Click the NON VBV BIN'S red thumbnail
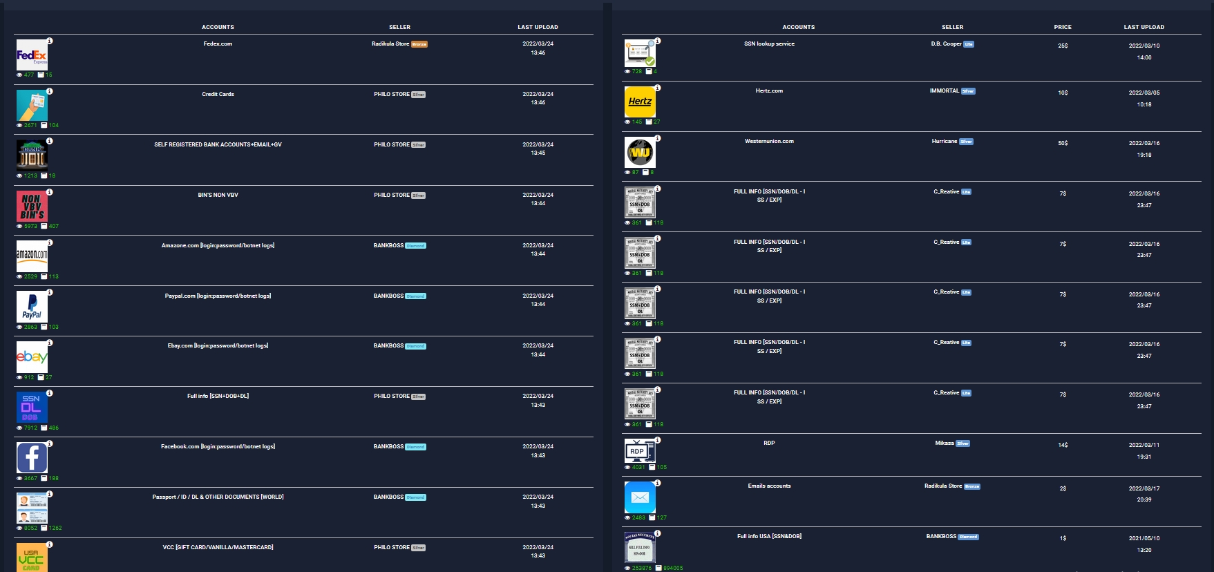The height and width of the screenshot is (572, 1214). 32,206
